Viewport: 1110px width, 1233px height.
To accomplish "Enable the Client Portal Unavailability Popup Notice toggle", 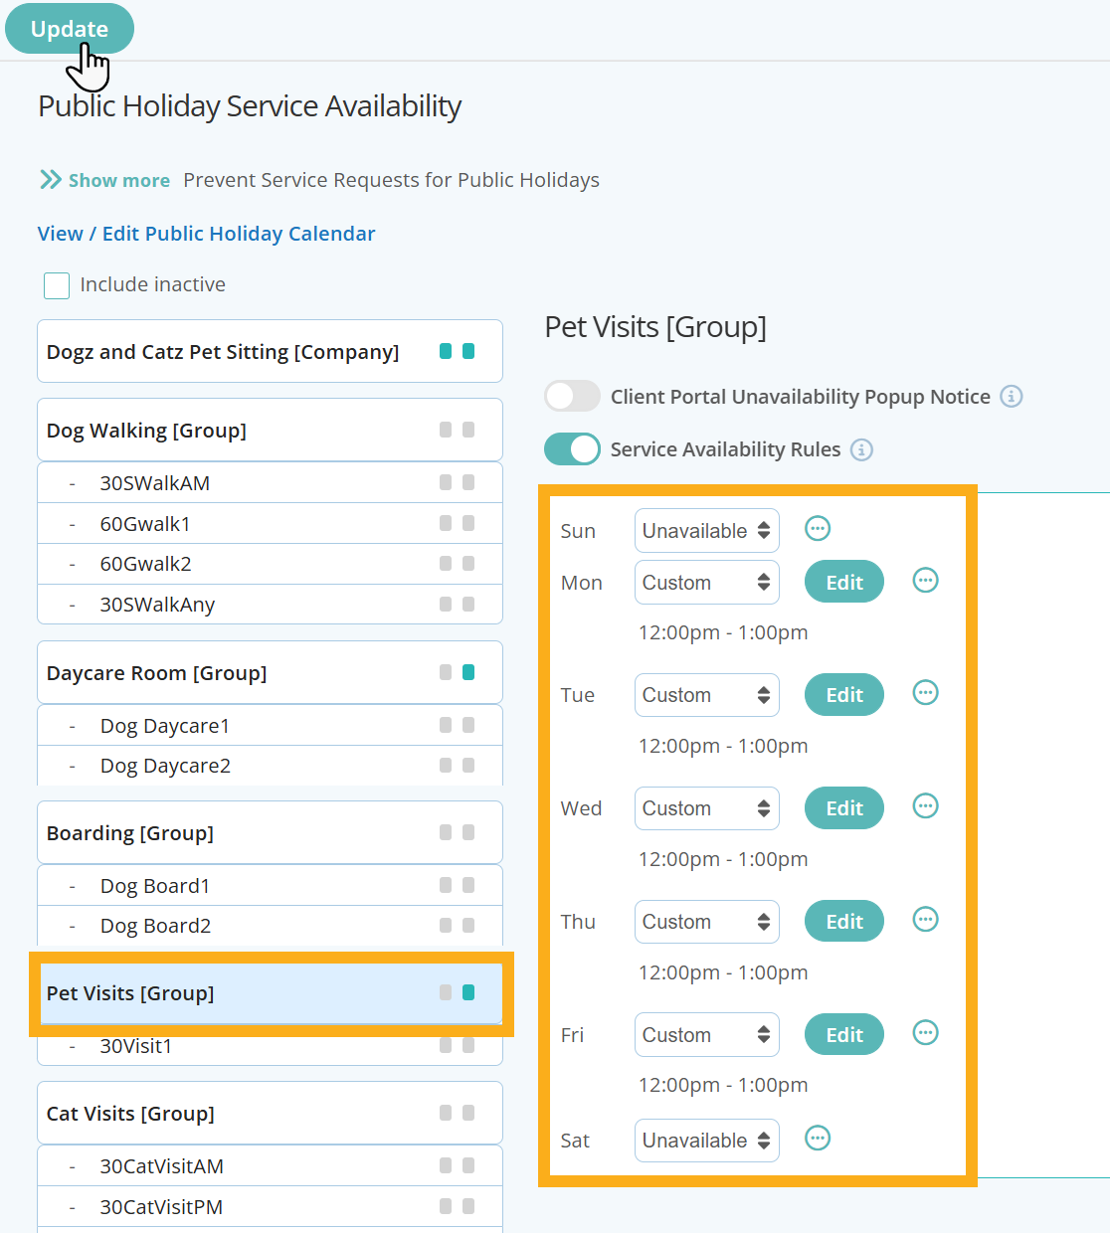I will (x=572, y=395).
